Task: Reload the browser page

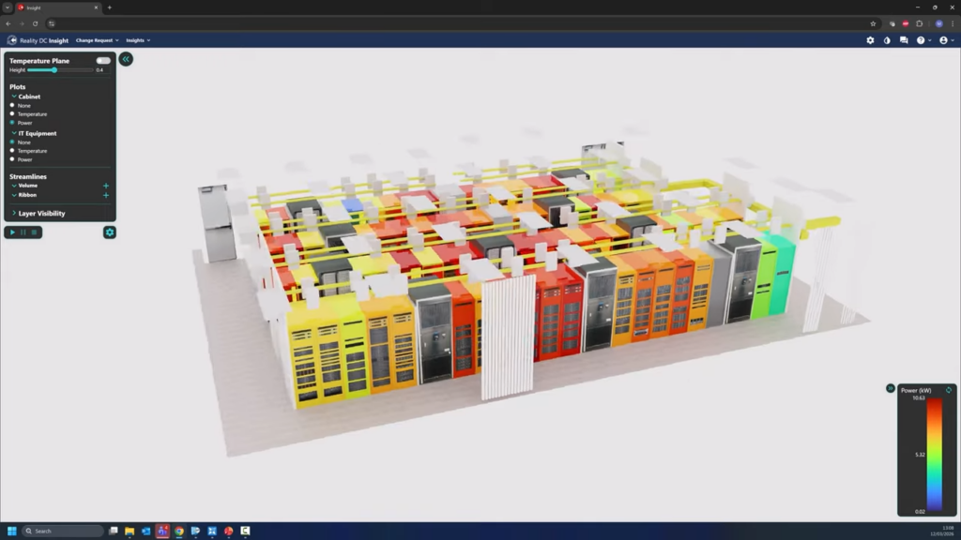Action: [36, 23]
